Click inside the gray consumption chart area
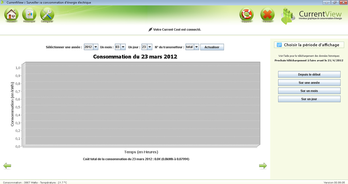The width and height of the screenshot is (348, 184). 141,104
